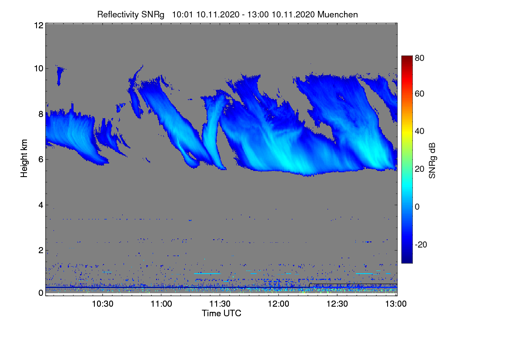Screen dimensions: 522x348
Task: Click the colorbar tick value 80
Action: click(420, 57)
